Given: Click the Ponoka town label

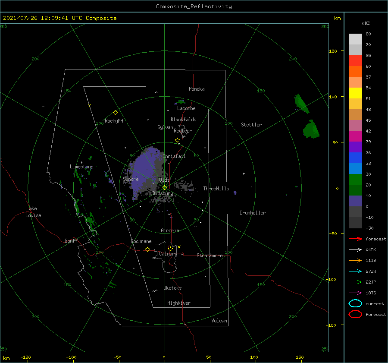Looking at the screenshot, I should tap(197, 89).
